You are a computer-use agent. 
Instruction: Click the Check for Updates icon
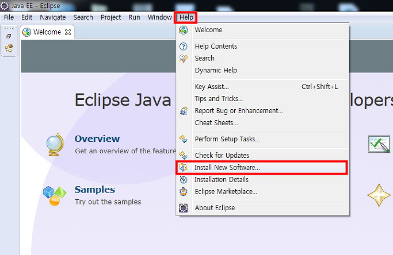(183, 156)
